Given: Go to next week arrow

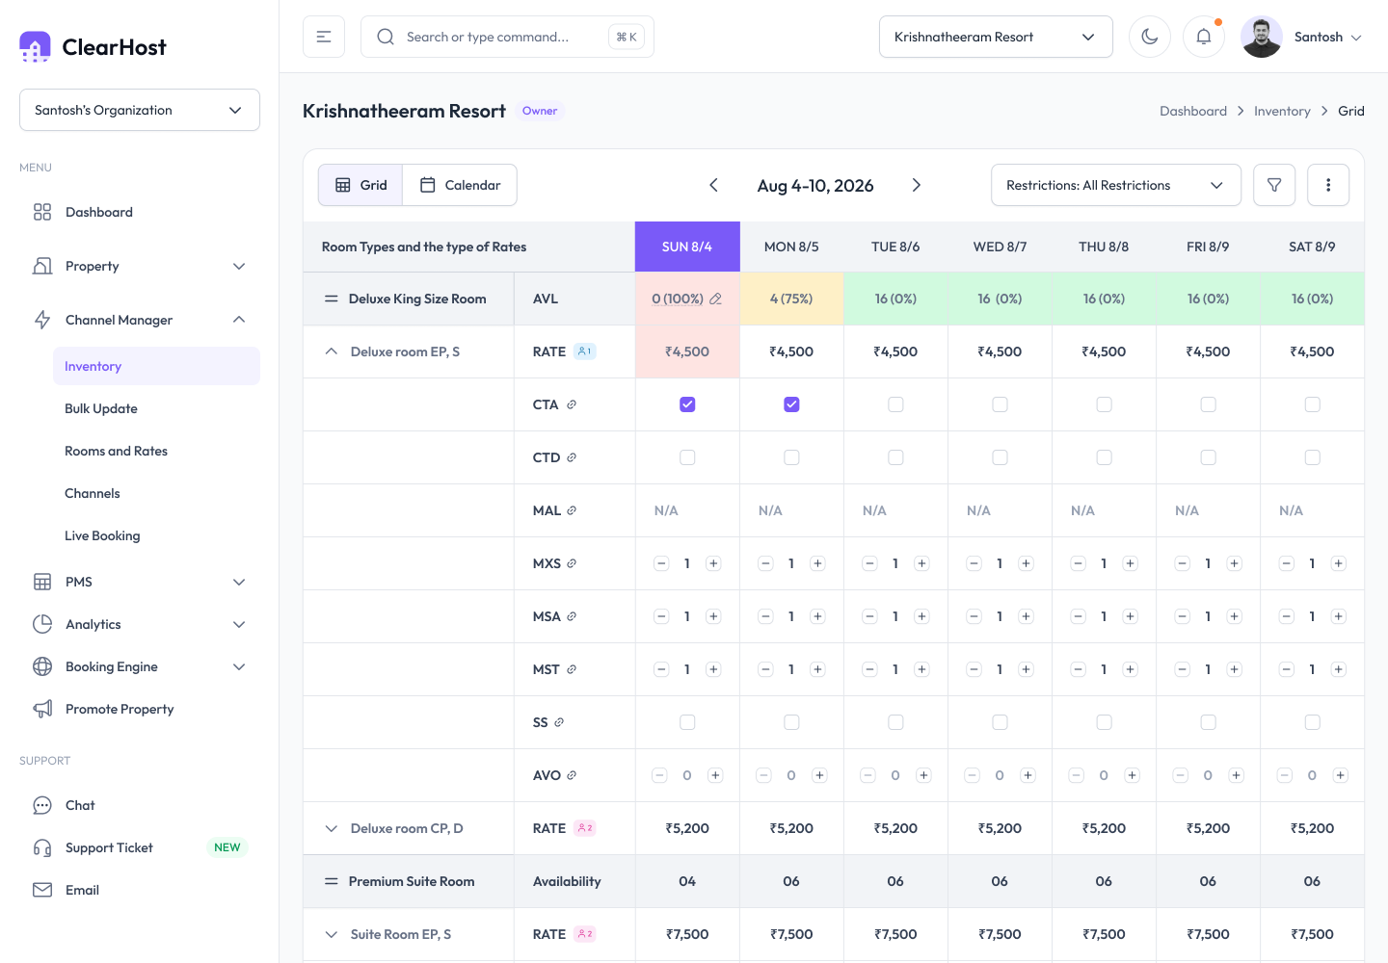Looking at the screenshot, I should click(917, 185).
